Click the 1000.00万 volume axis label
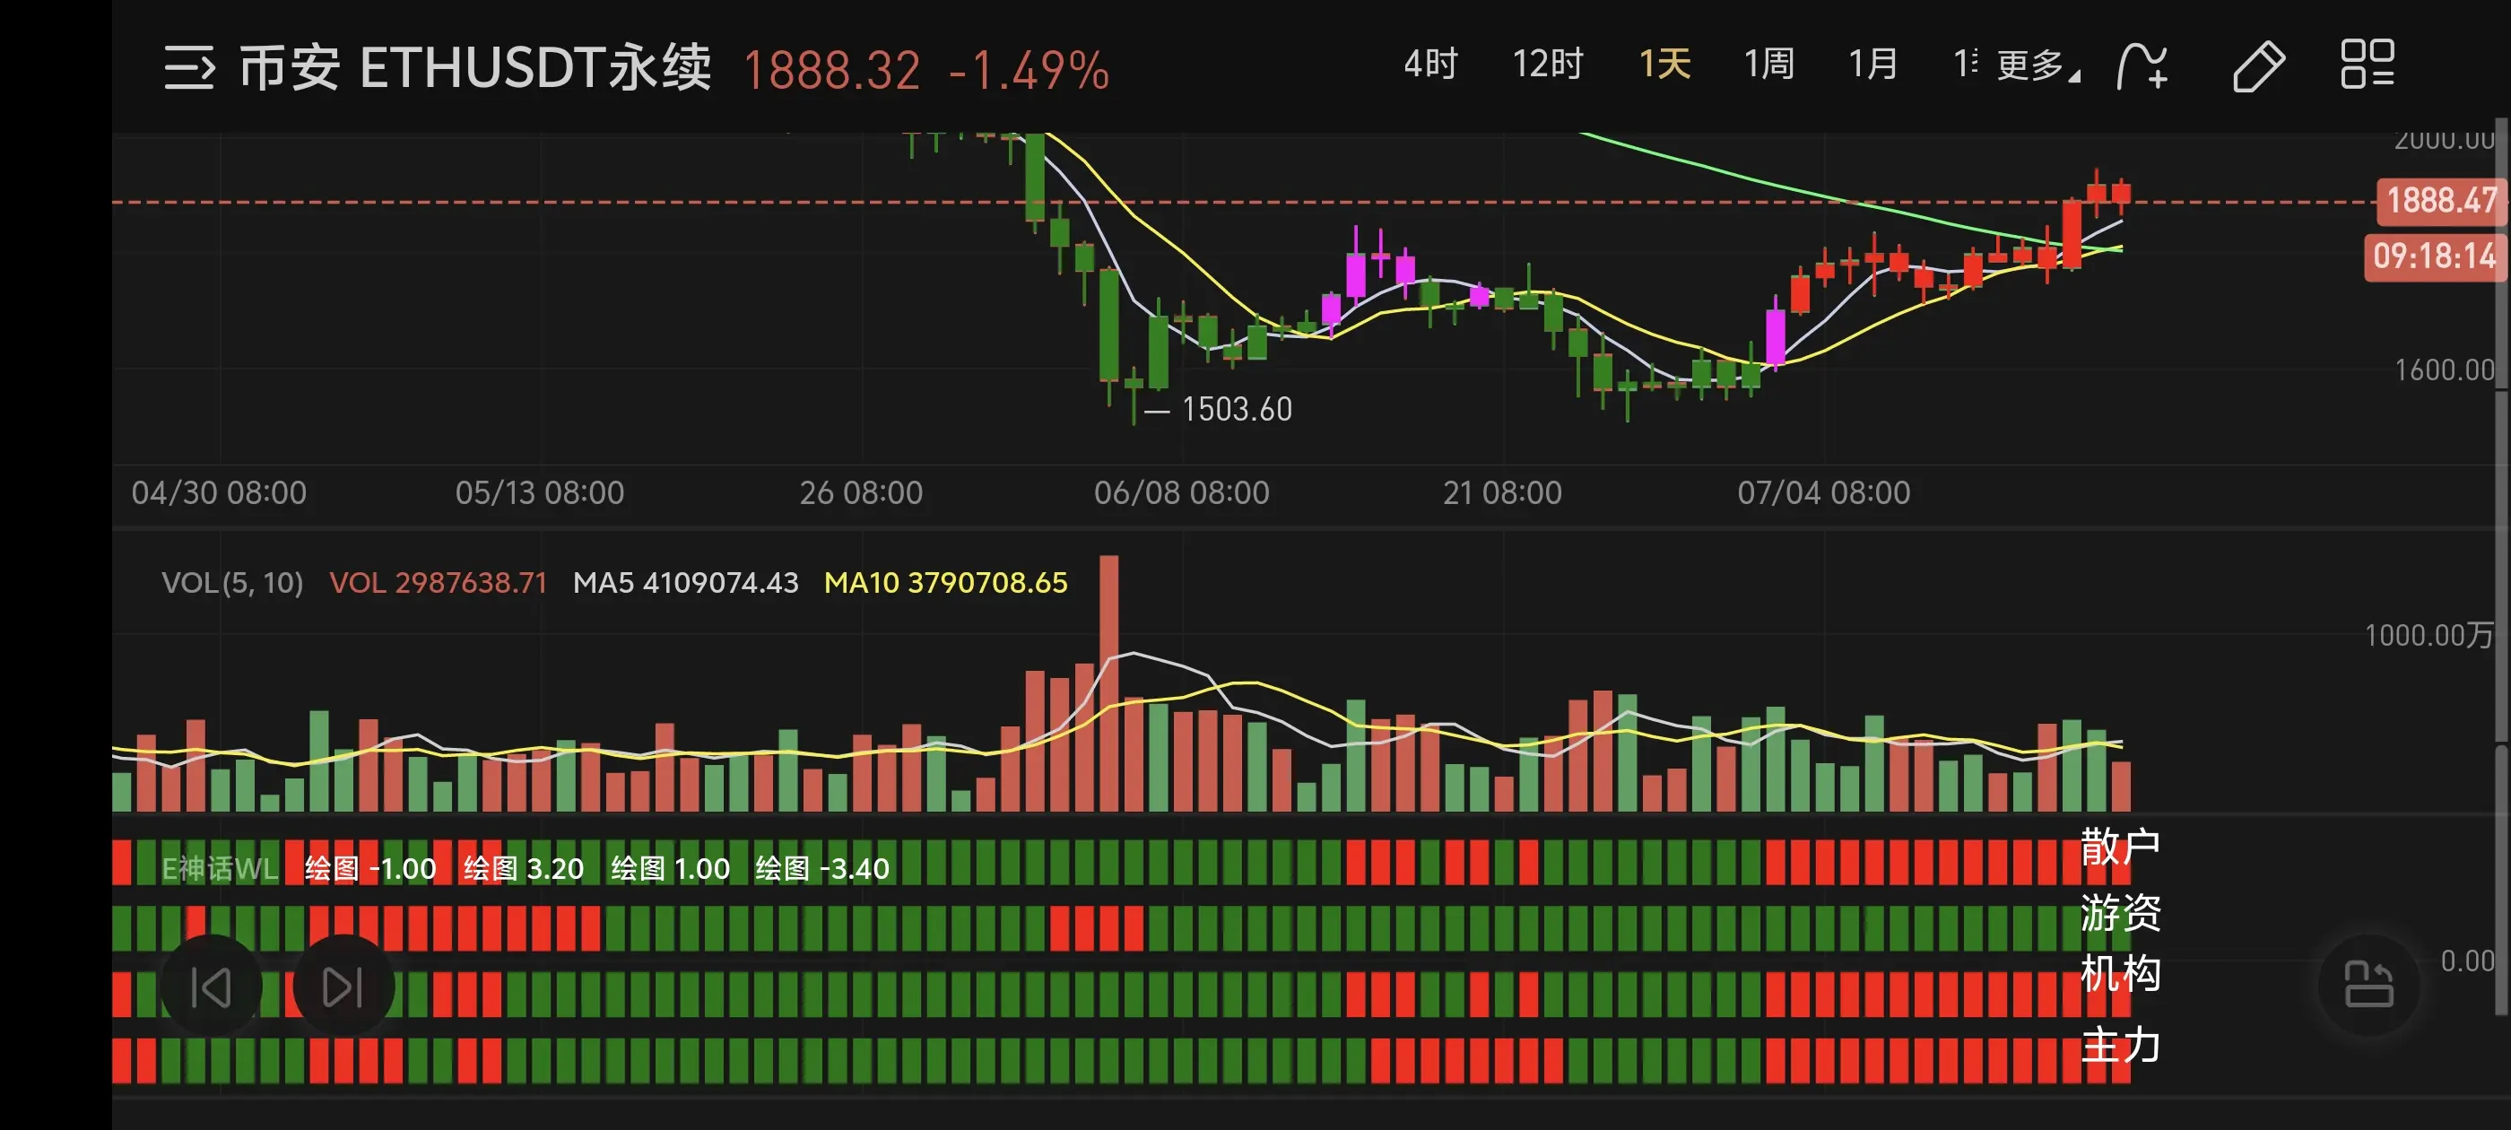Viewport: 2511px width, 1130px height. tap(2429, 636)
